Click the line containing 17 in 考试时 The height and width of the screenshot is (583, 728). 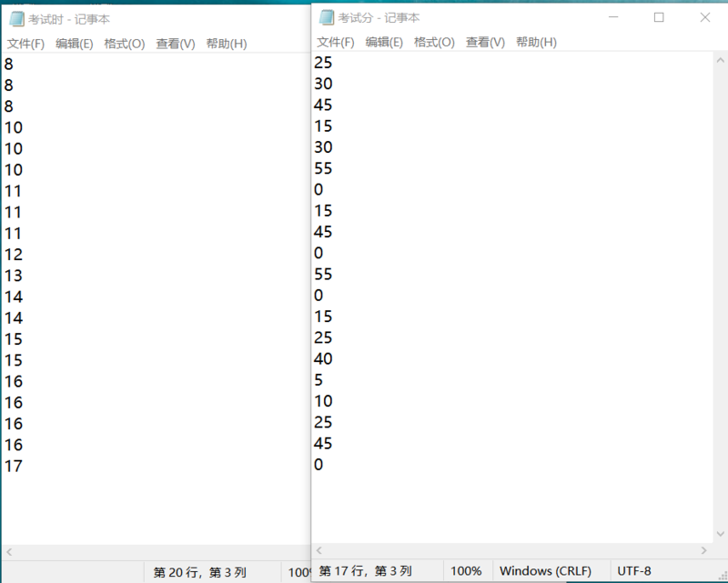point(14,467)
